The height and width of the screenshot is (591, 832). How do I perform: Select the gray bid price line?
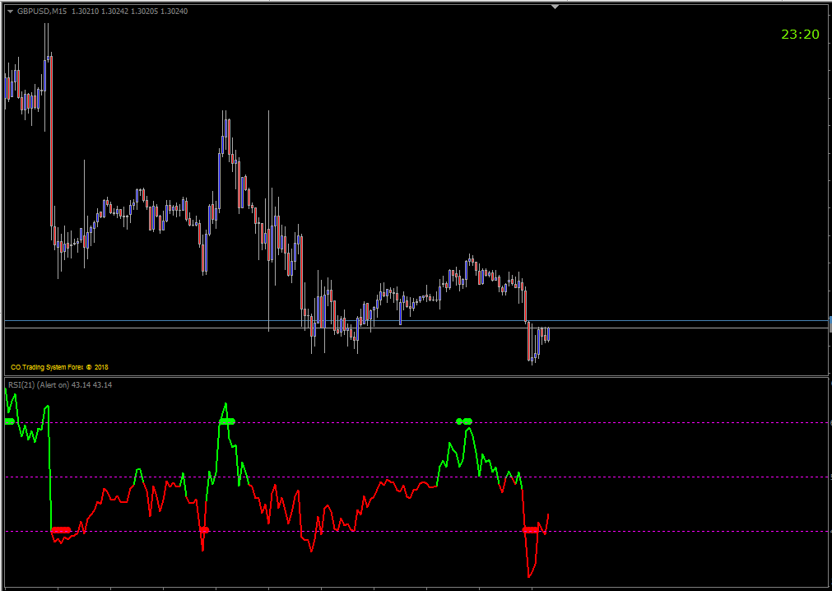click(416, 328)
